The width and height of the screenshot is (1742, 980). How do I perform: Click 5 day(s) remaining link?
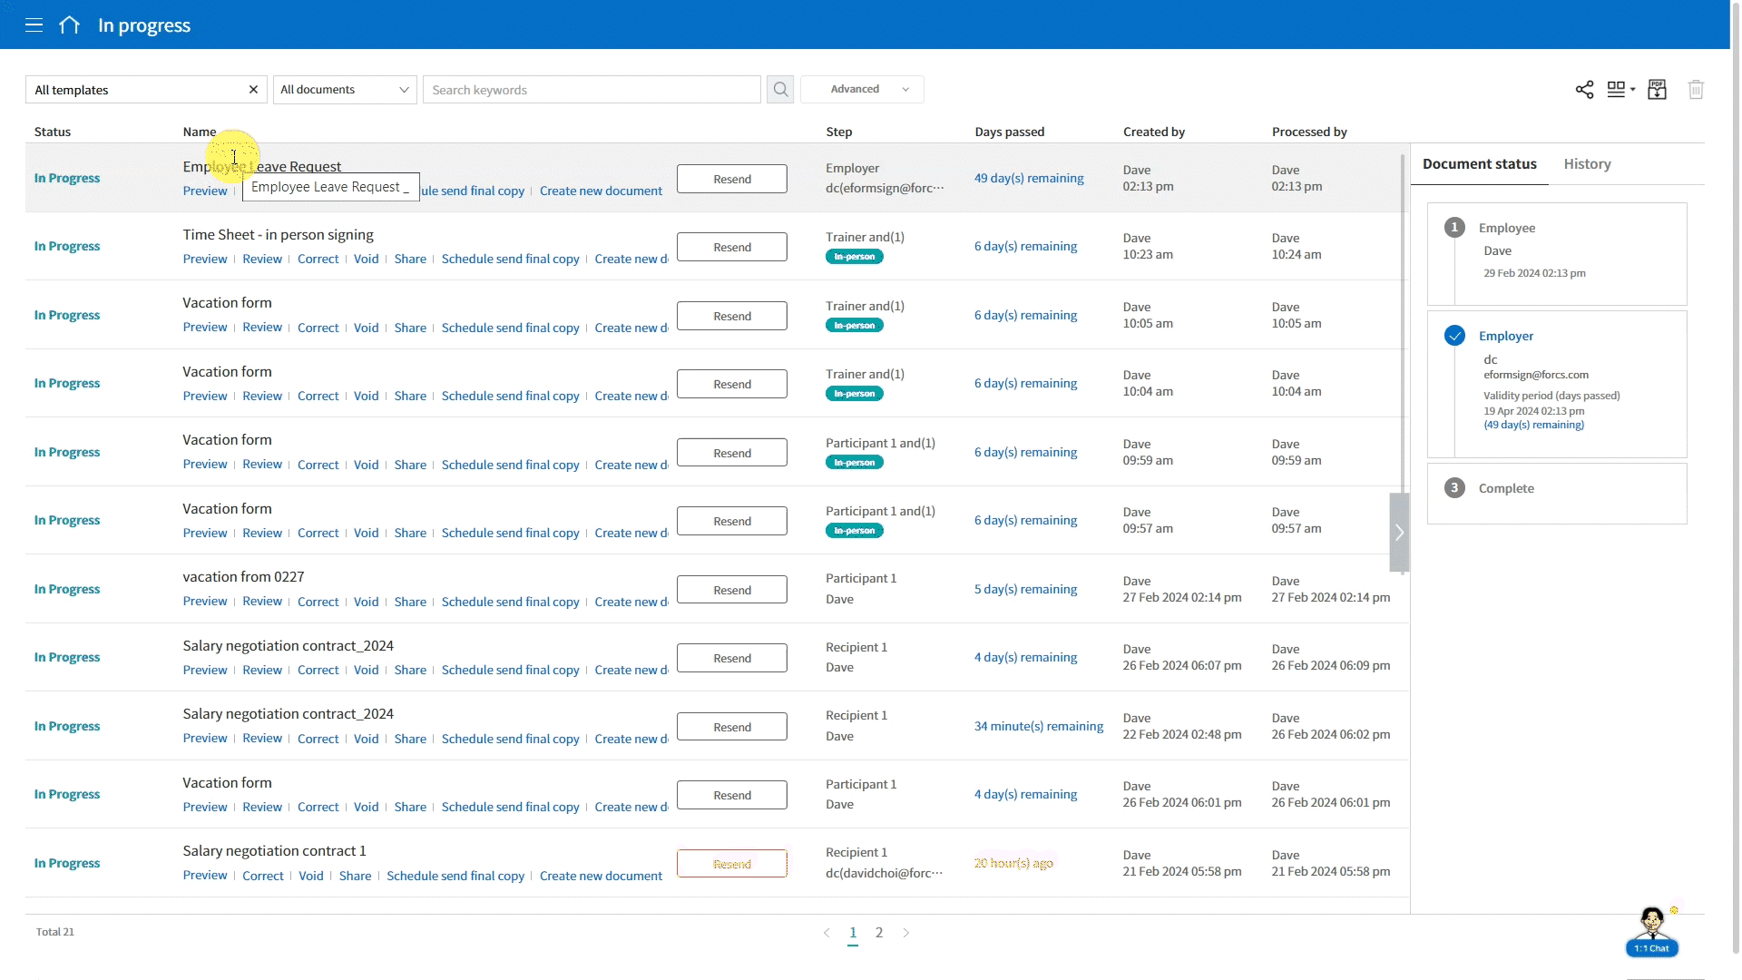click(x=1025, y=590)
